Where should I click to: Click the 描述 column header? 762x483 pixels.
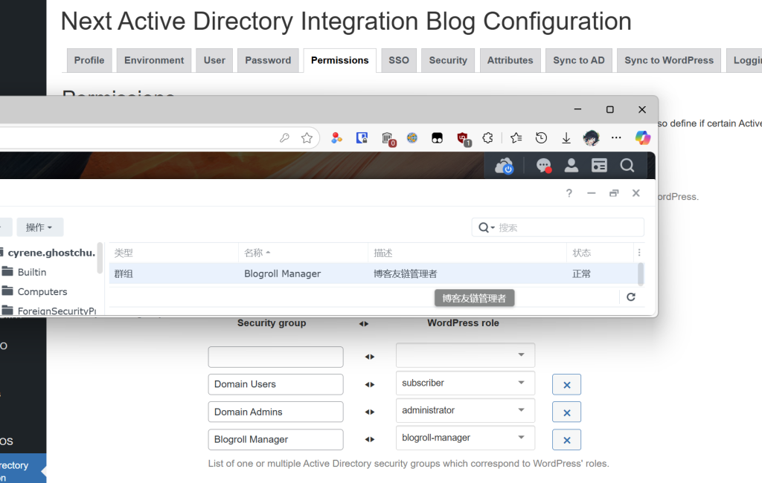point(467,253)
